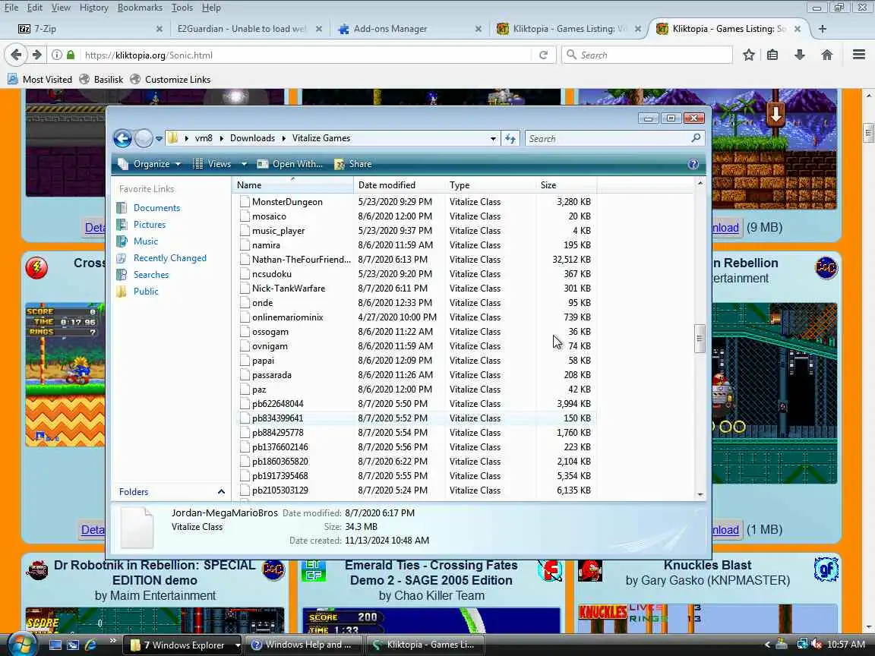The image size is (875, 656).
Task: Open the browser hamburger menu
Action: [x=859, y=55]
